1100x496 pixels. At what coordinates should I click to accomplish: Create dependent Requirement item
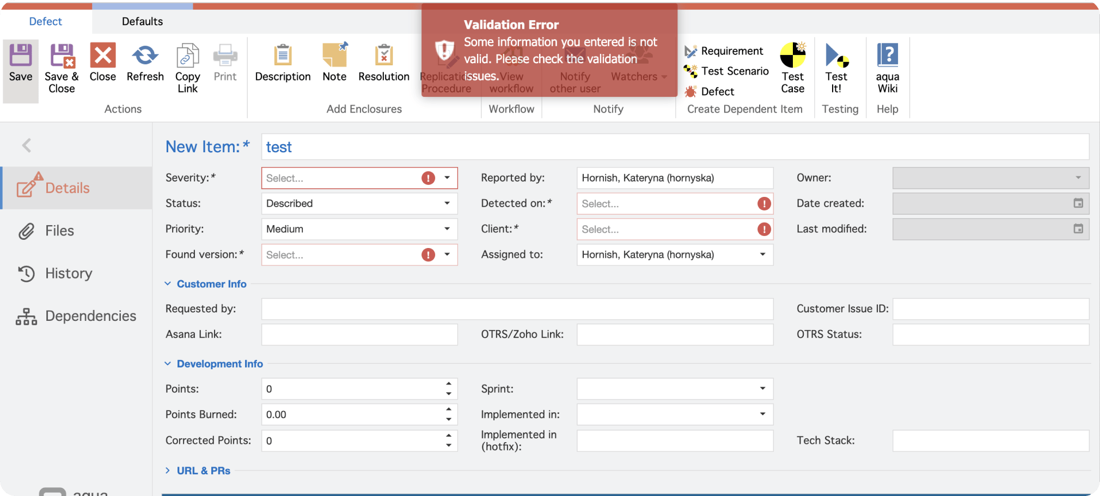(724, 51)
